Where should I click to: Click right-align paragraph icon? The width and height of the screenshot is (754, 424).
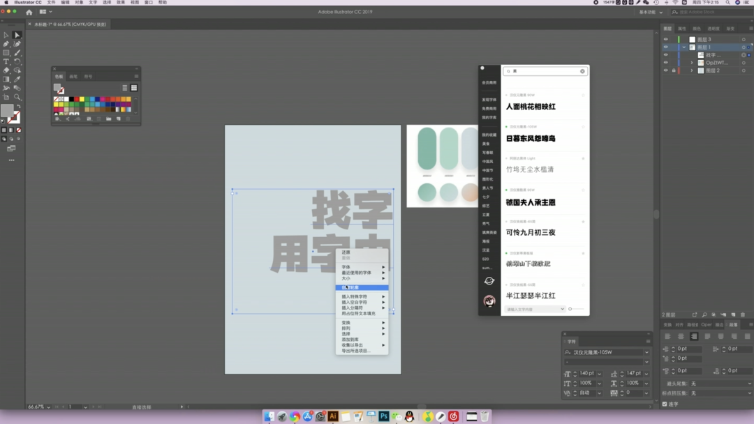click(694, 337)
